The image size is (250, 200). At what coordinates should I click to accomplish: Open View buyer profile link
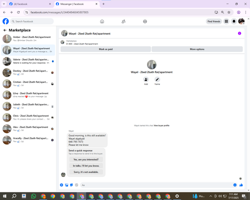pos(161,125)
